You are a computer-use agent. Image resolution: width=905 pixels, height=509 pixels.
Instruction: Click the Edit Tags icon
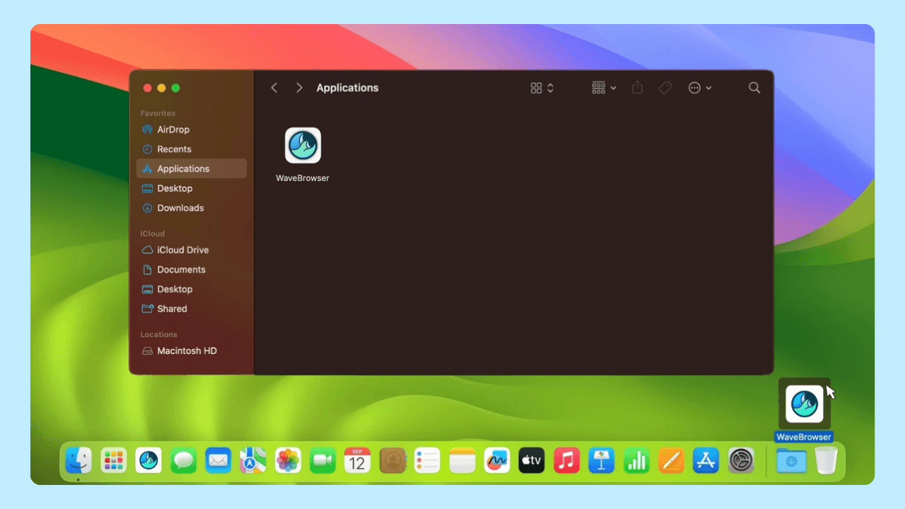point(665,88)
